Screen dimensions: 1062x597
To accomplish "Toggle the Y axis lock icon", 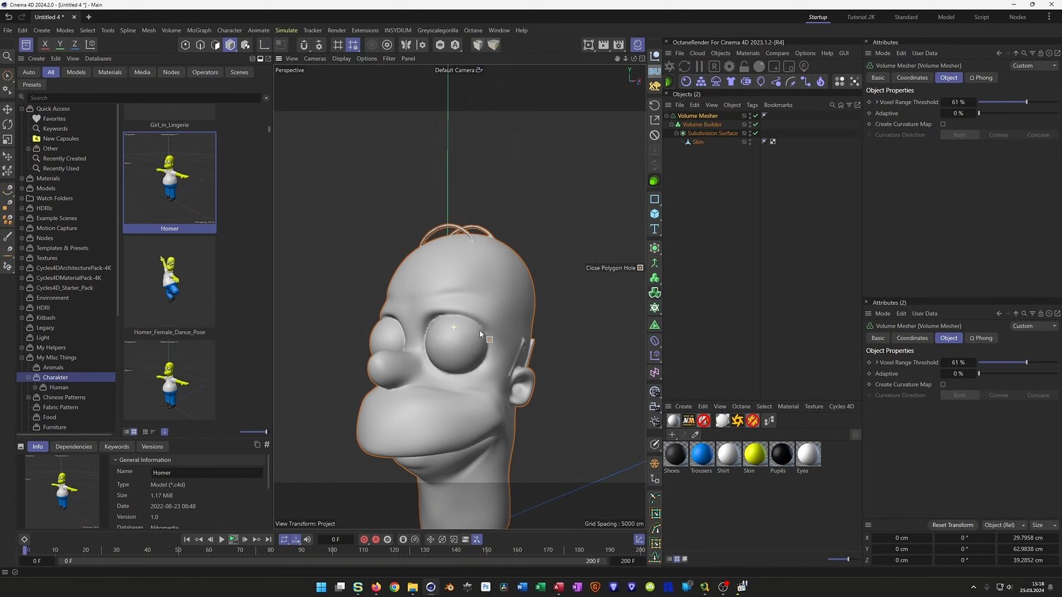I will click(59, 45).
